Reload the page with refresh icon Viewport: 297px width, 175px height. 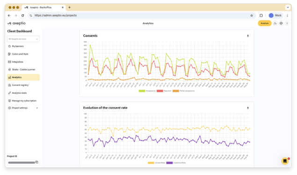[x=22, y=15]
